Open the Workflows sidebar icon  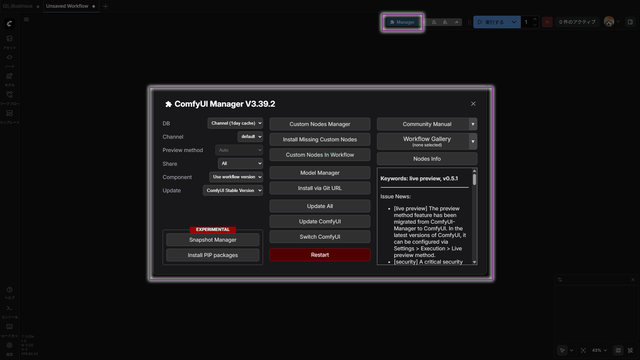point(9,95)
